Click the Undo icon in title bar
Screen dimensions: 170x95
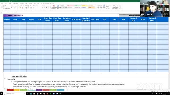pos(11,1)
